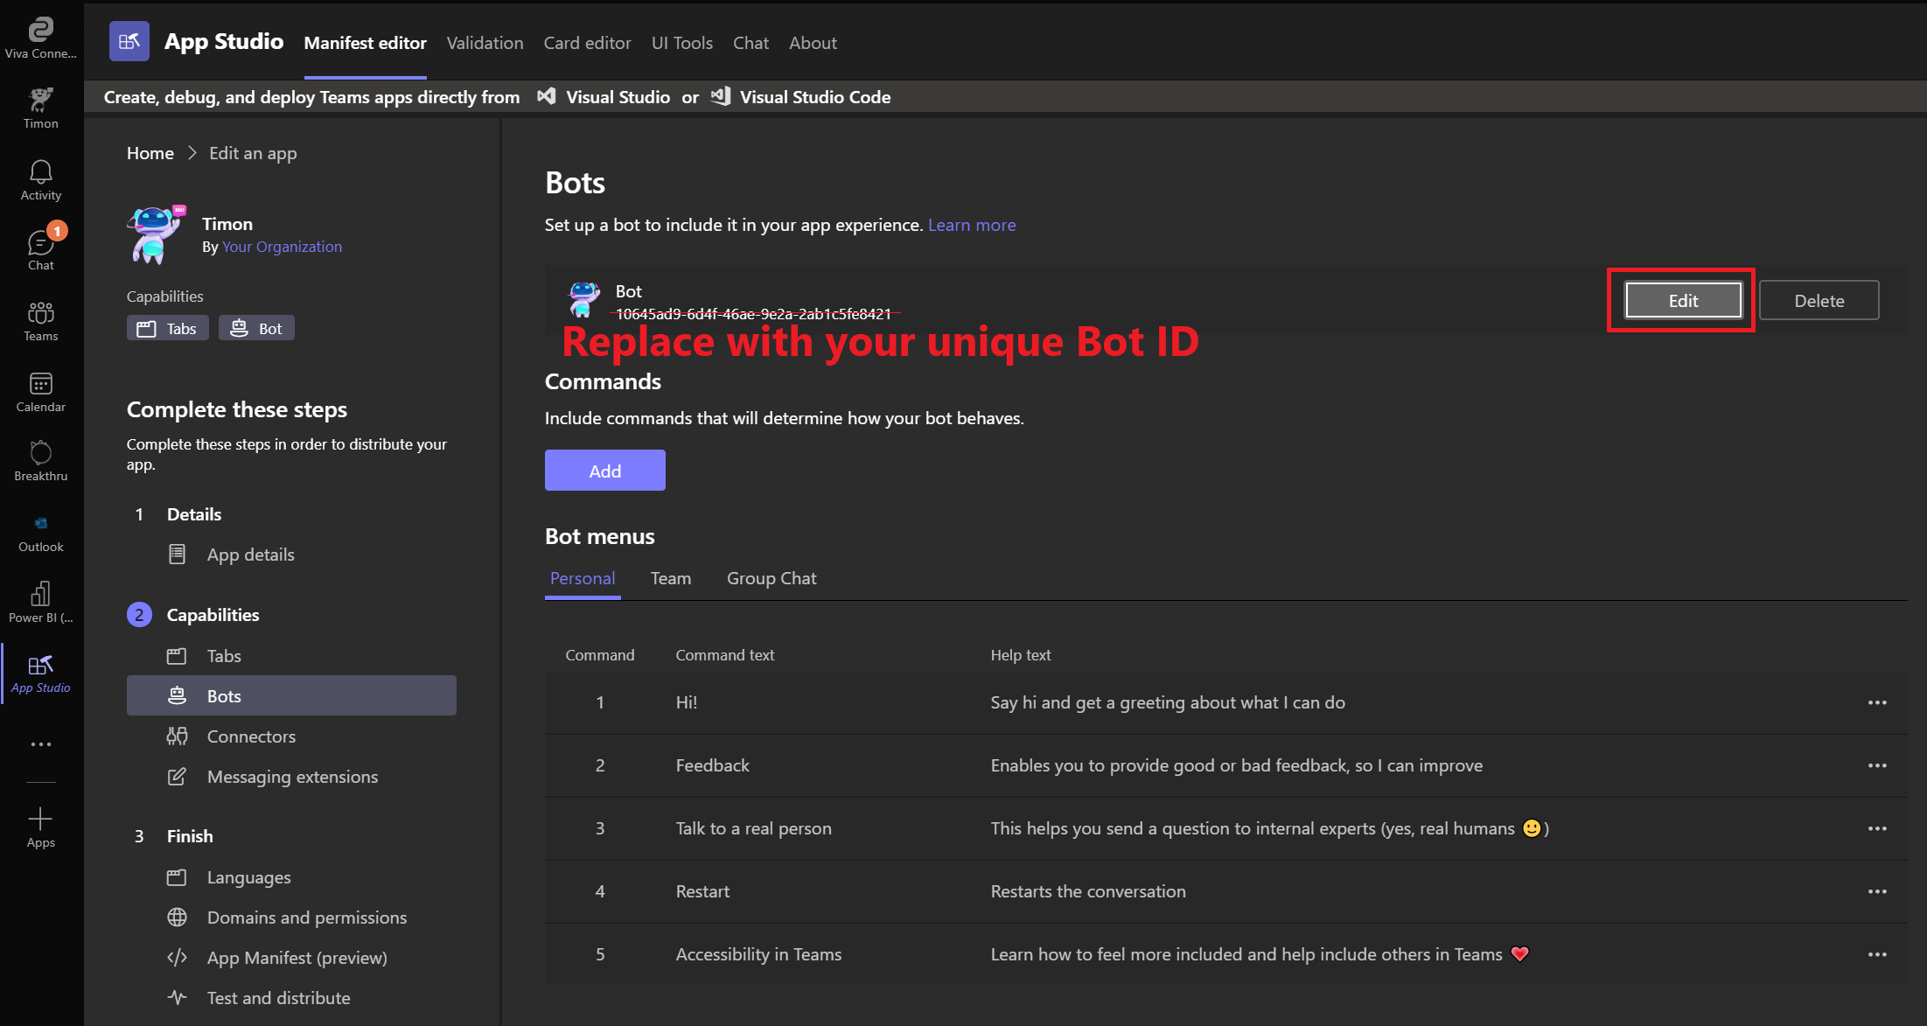Click the Capabilities step heading
This screenshot has width=1927, height=1026.
[213, 615]
